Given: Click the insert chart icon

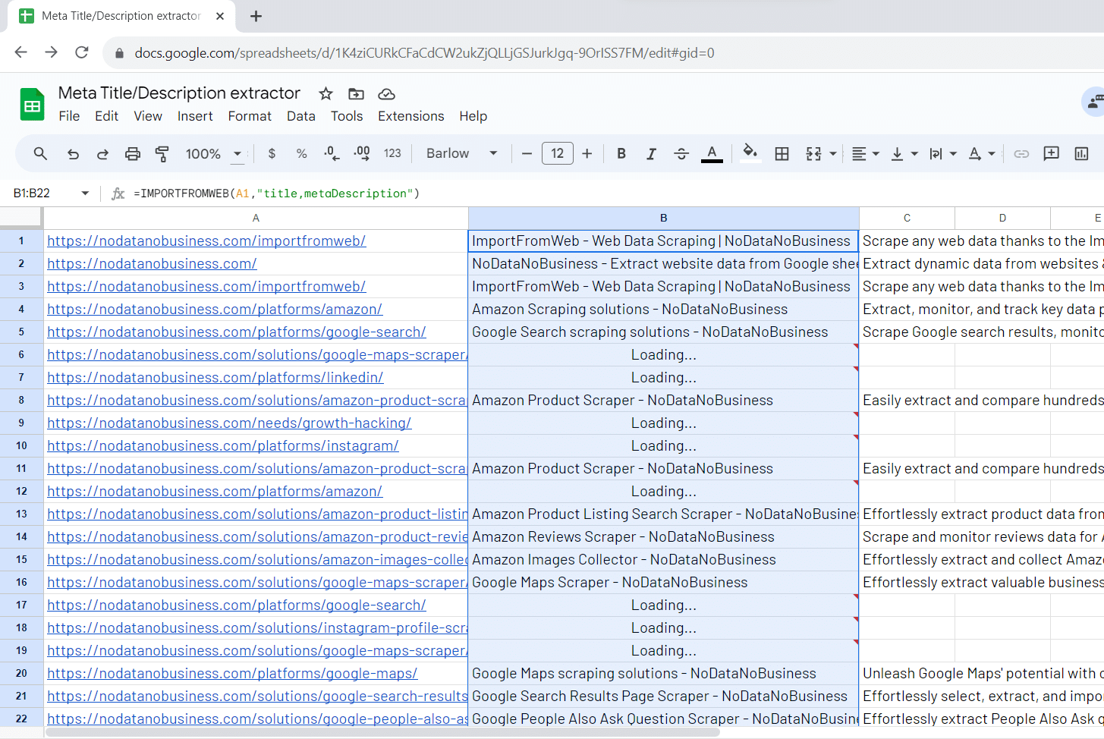Looking at the screenshot, I should pos(1081,154).
